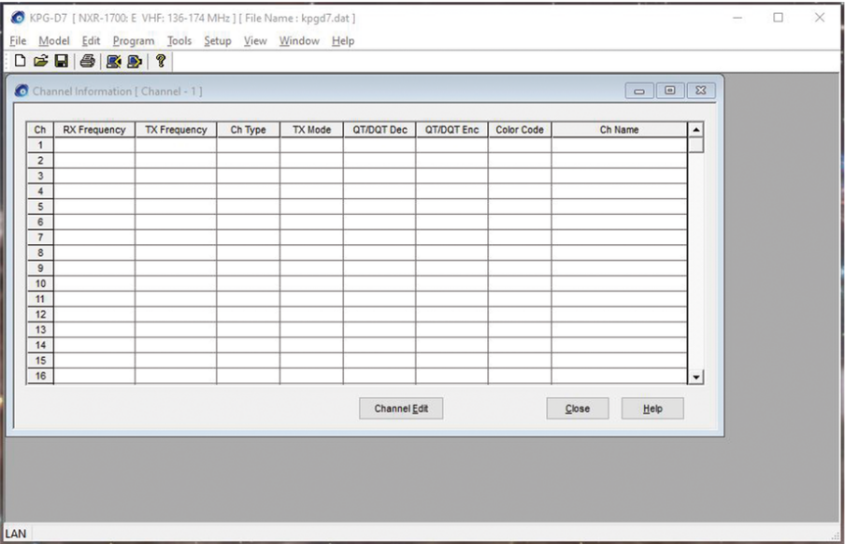Select row header for channel 8

click(x=40, y=252)
